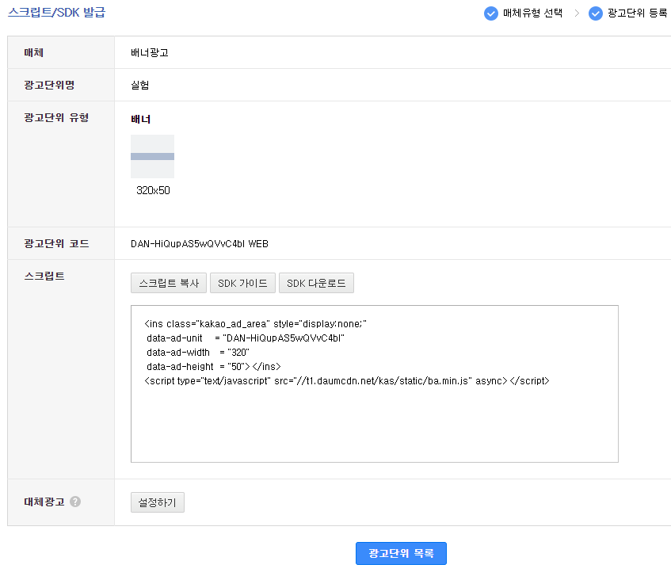Click the ad unit code DAN-HiQupAS5wQVvC4bI WEB
Viewport: 671px width, 580px height.
point(200,243)
